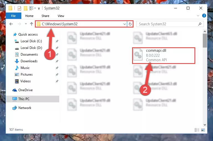Open recent locations dropdown arrow
213x141 pixels.
click(26, 24)
